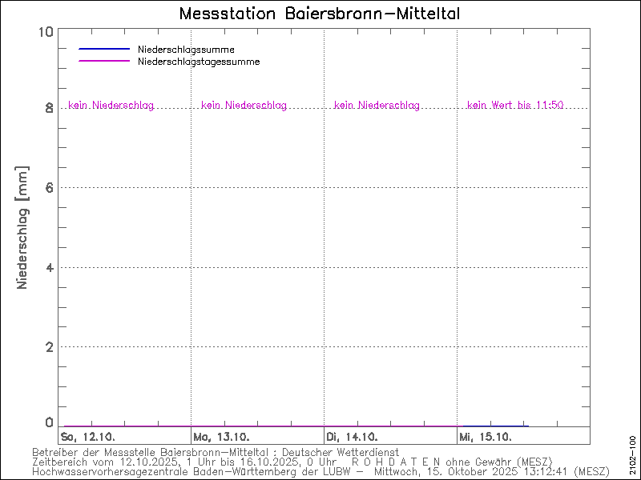Click the Di, 14.10. date label
Screen dimensions: 641x480
coord(352,437)
